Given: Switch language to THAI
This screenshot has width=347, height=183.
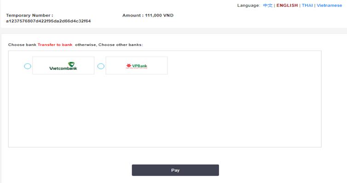Looking at the screenshot, I should [x=307, y=6].
